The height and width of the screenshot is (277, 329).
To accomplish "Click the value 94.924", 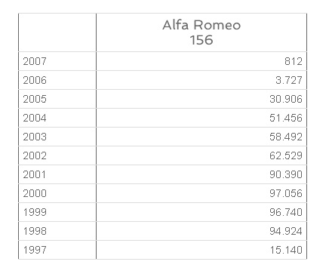I will pyautogui.click(x=286, y=231).
